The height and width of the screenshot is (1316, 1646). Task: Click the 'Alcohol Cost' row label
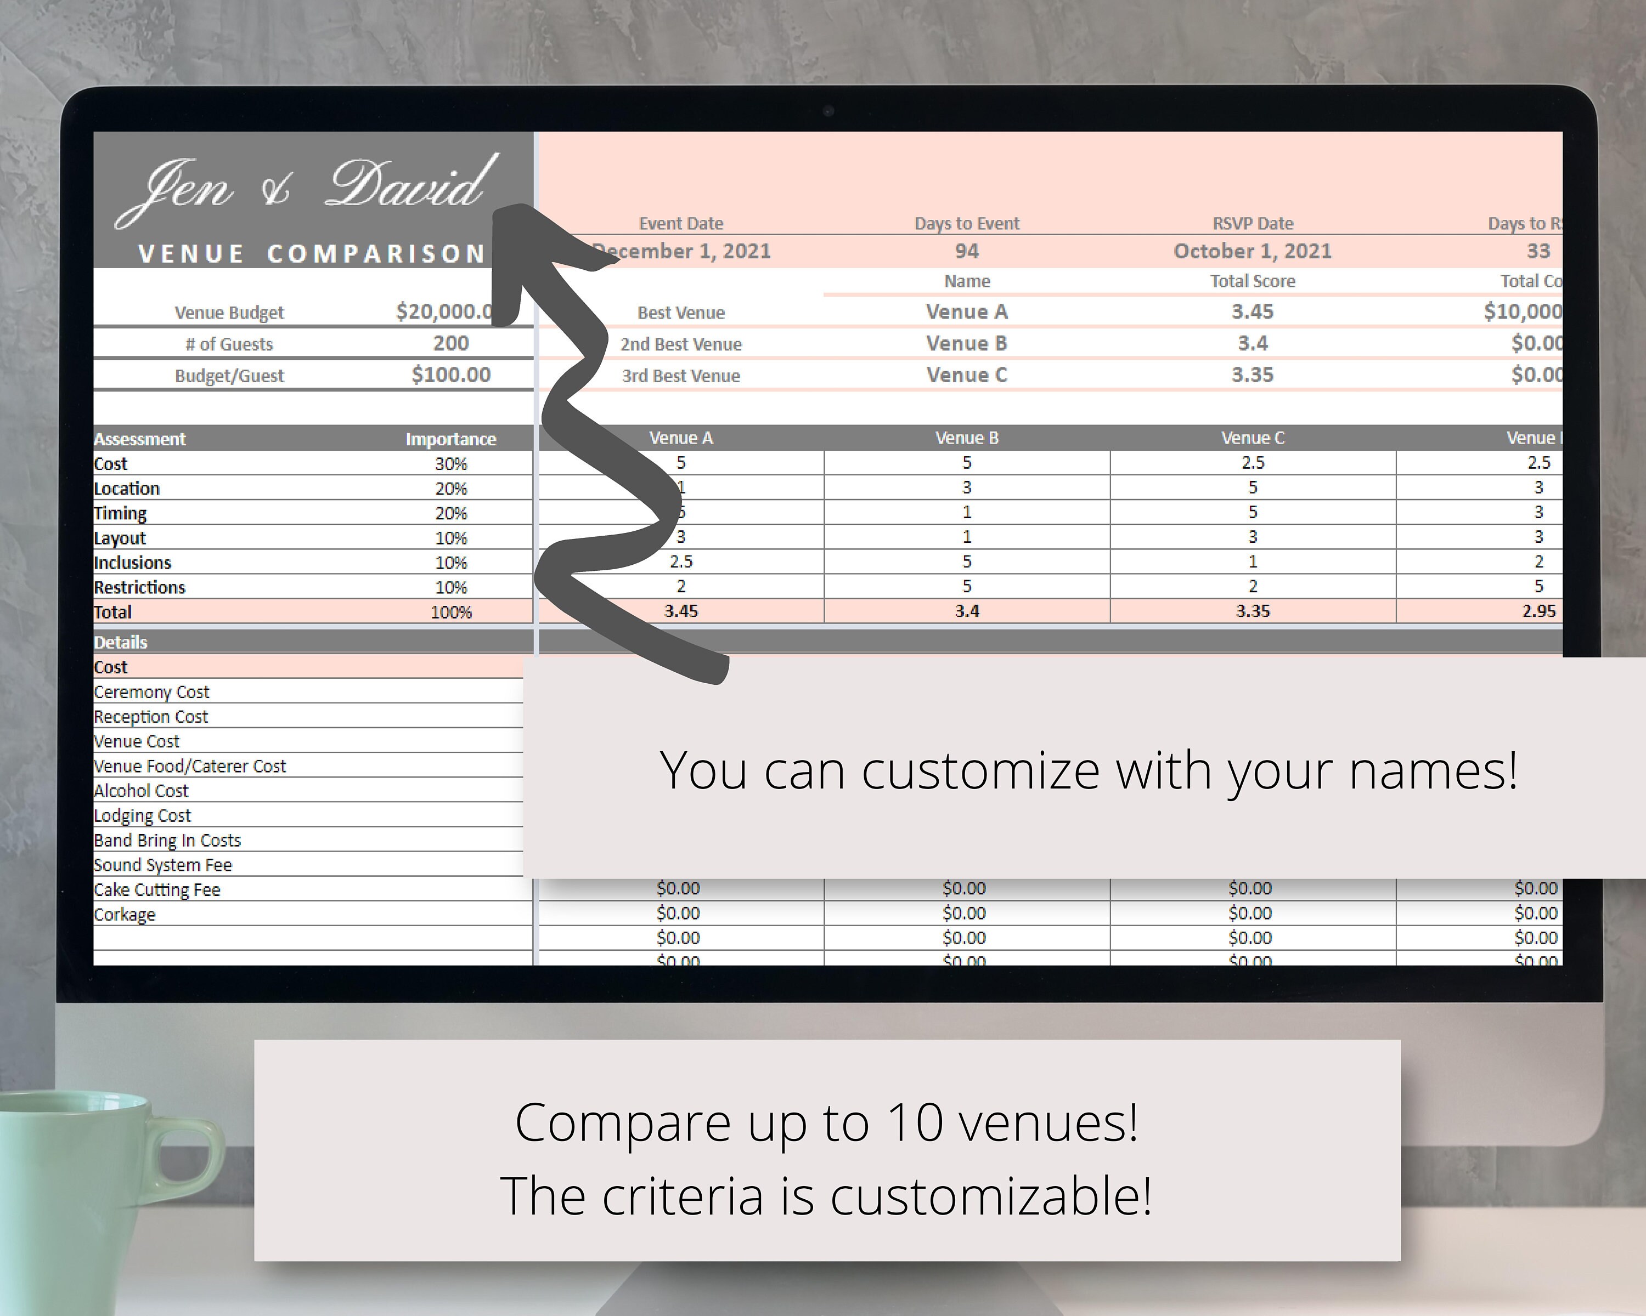(x=140, y=790)
